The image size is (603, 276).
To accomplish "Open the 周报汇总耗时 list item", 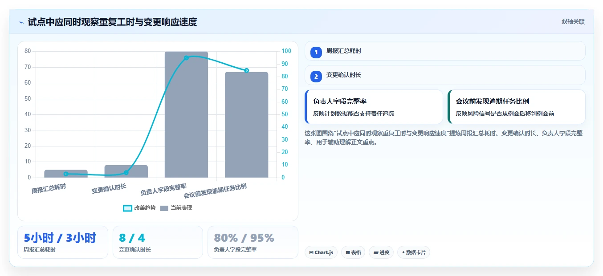I will [445, 51].
